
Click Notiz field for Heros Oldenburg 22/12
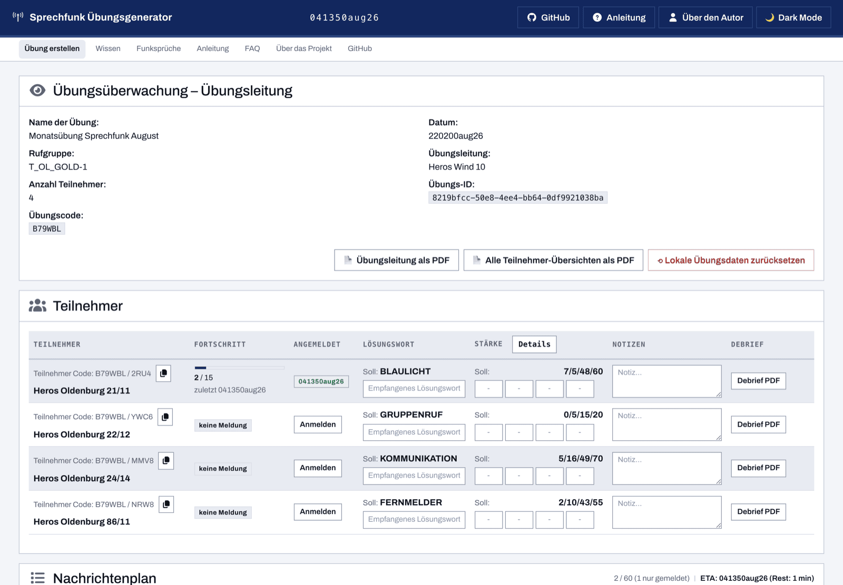tap(667, 424)
